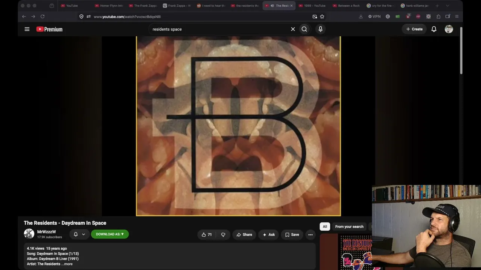Open extensions puzzle piece menu
Screen dimensions: 481x270
tap(438, 16)
